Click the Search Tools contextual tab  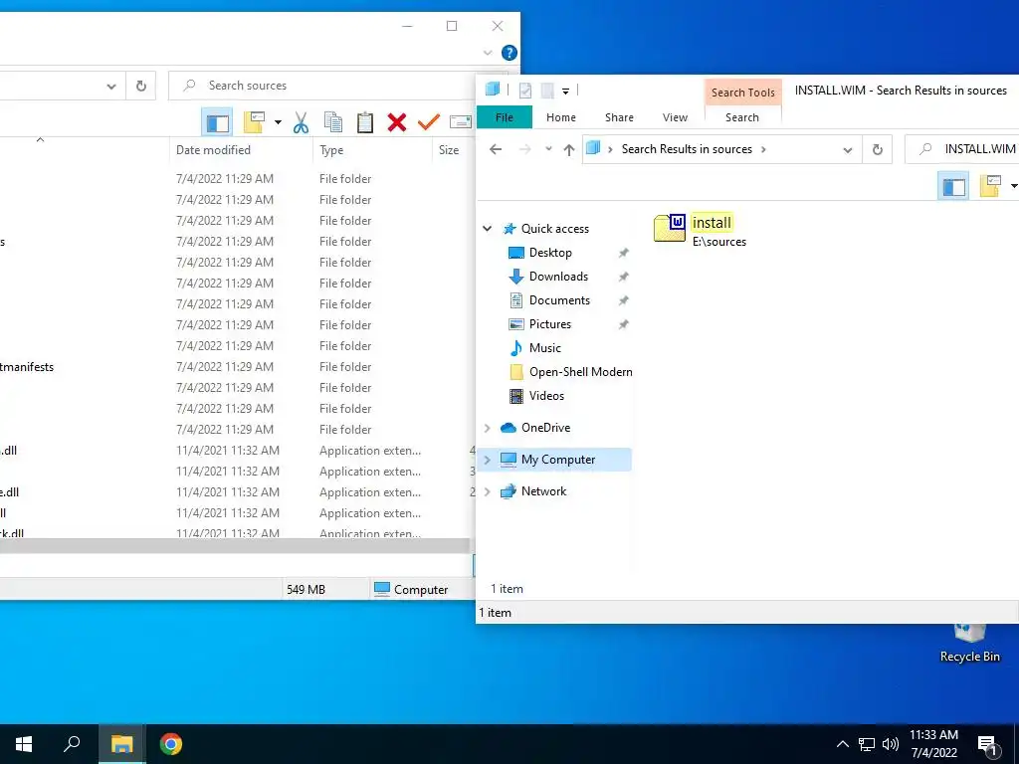coord(742,93)
